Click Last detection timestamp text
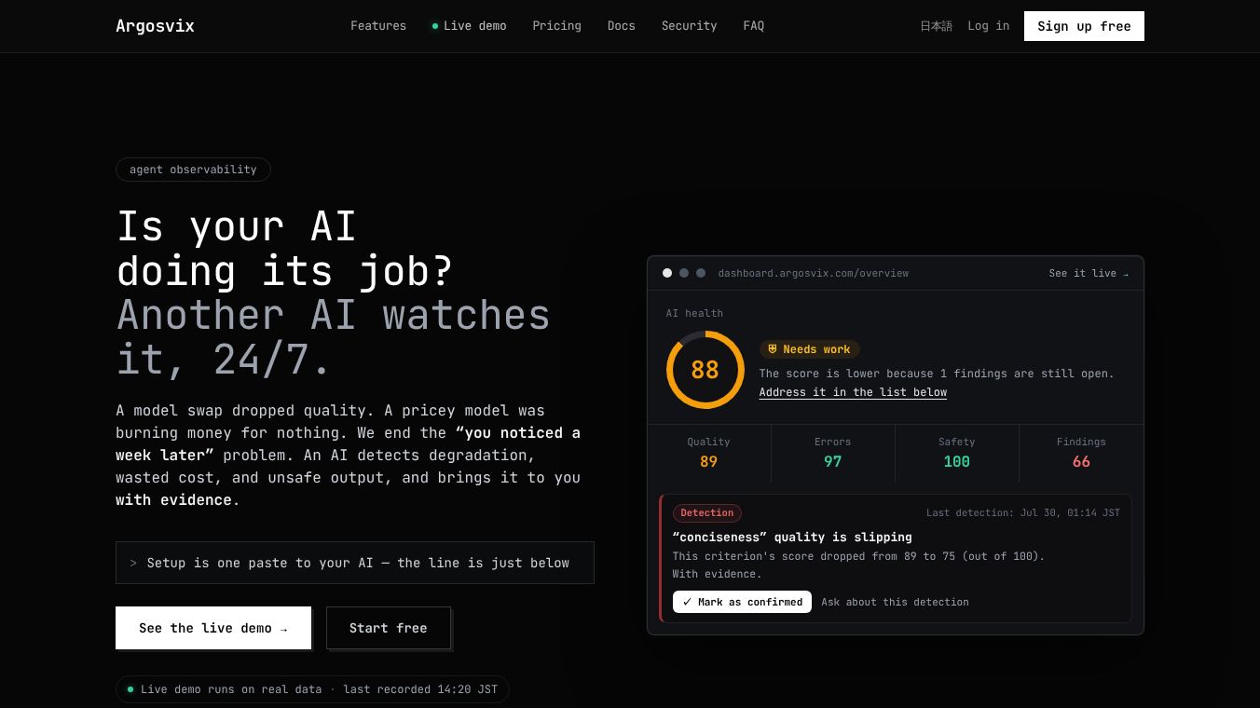Screen dimensions: 1260x708 (1023, 512)
